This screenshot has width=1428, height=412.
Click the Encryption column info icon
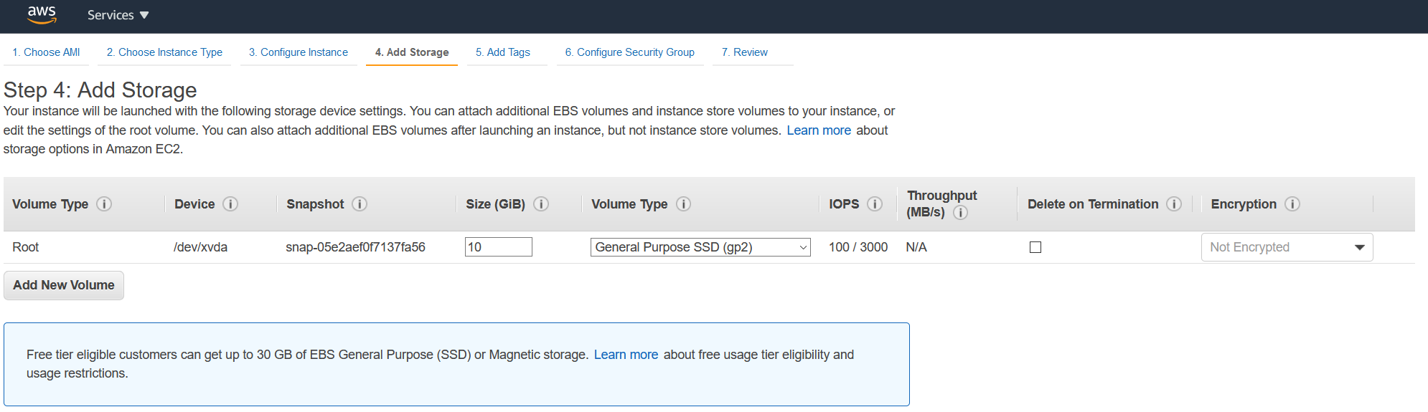pyautogui.click(x=1292, y=204)
